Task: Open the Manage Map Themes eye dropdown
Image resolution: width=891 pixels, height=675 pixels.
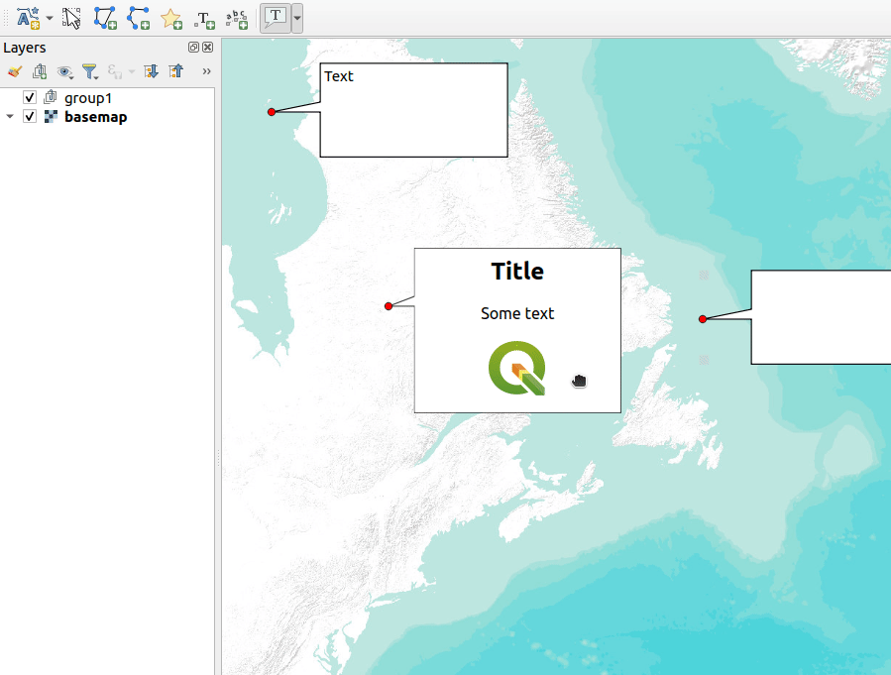Action: click(65, 71)
